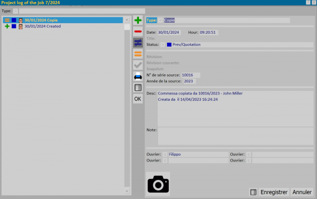Open the table grid icon below printer

138,88
